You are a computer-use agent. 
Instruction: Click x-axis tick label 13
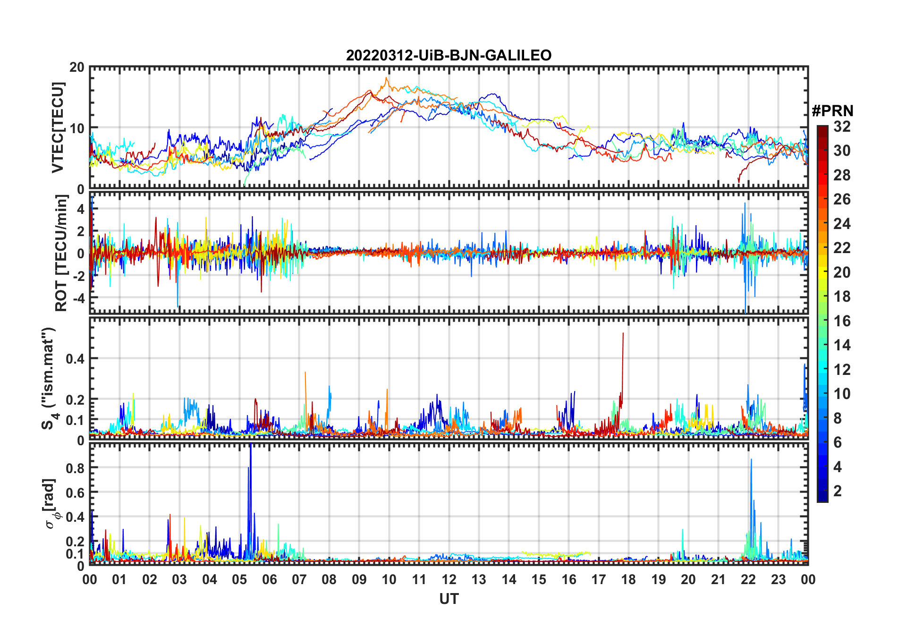(x=479, y=580)
